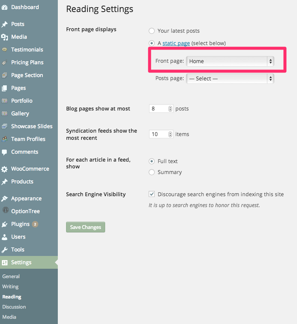Click the Save Changes button
This screenshot has height=324, width=297.
click(x=85, y=227)
